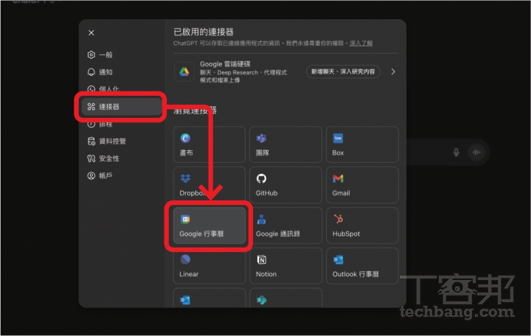Click the SharePoint icon in bottom row
The width and height of the screenshot is (531, 336).
pos(261,300)
